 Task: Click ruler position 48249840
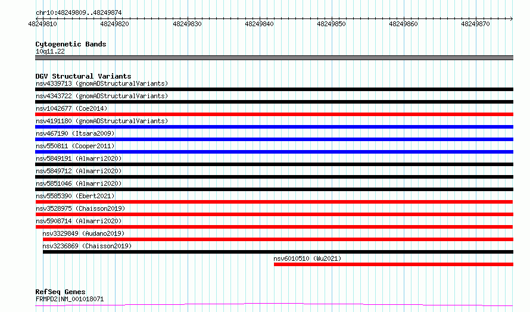point(259,24)
